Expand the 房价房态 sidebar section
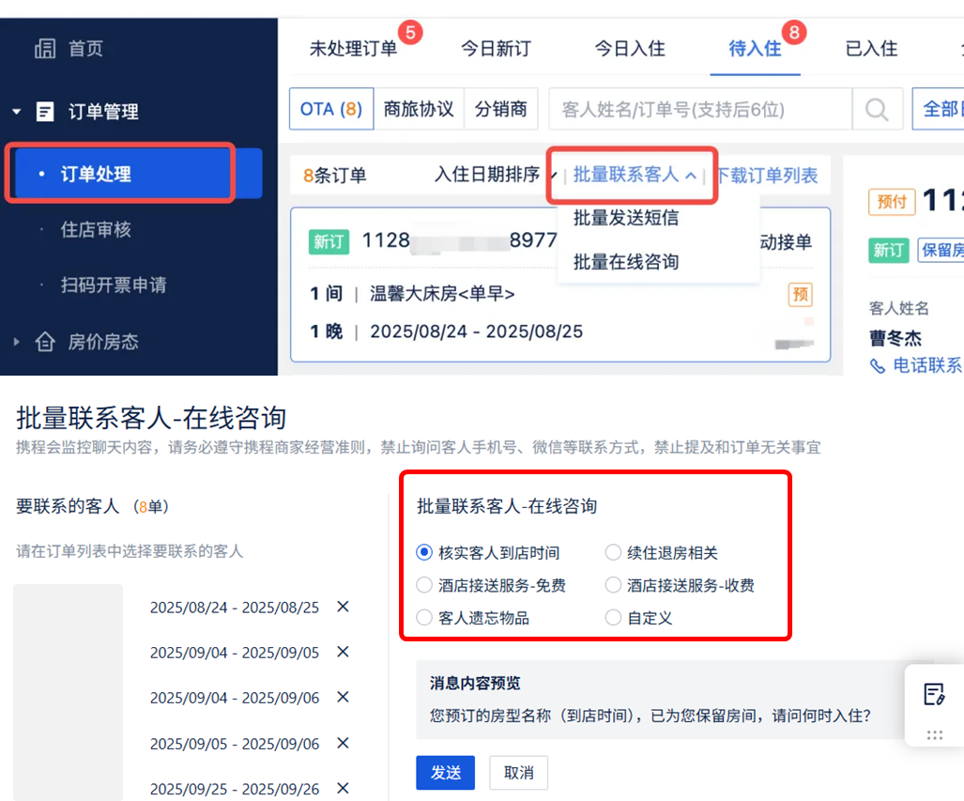964x801 pixels. point(16,343)
